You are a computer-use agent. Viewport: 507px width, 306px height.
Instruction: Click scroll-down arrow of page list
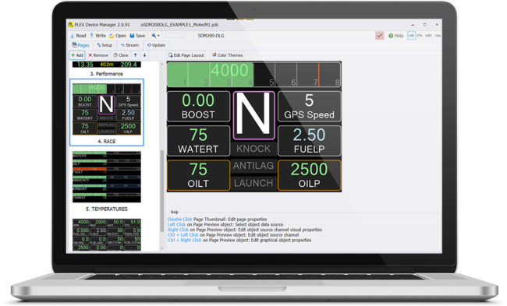click(162, 248)
